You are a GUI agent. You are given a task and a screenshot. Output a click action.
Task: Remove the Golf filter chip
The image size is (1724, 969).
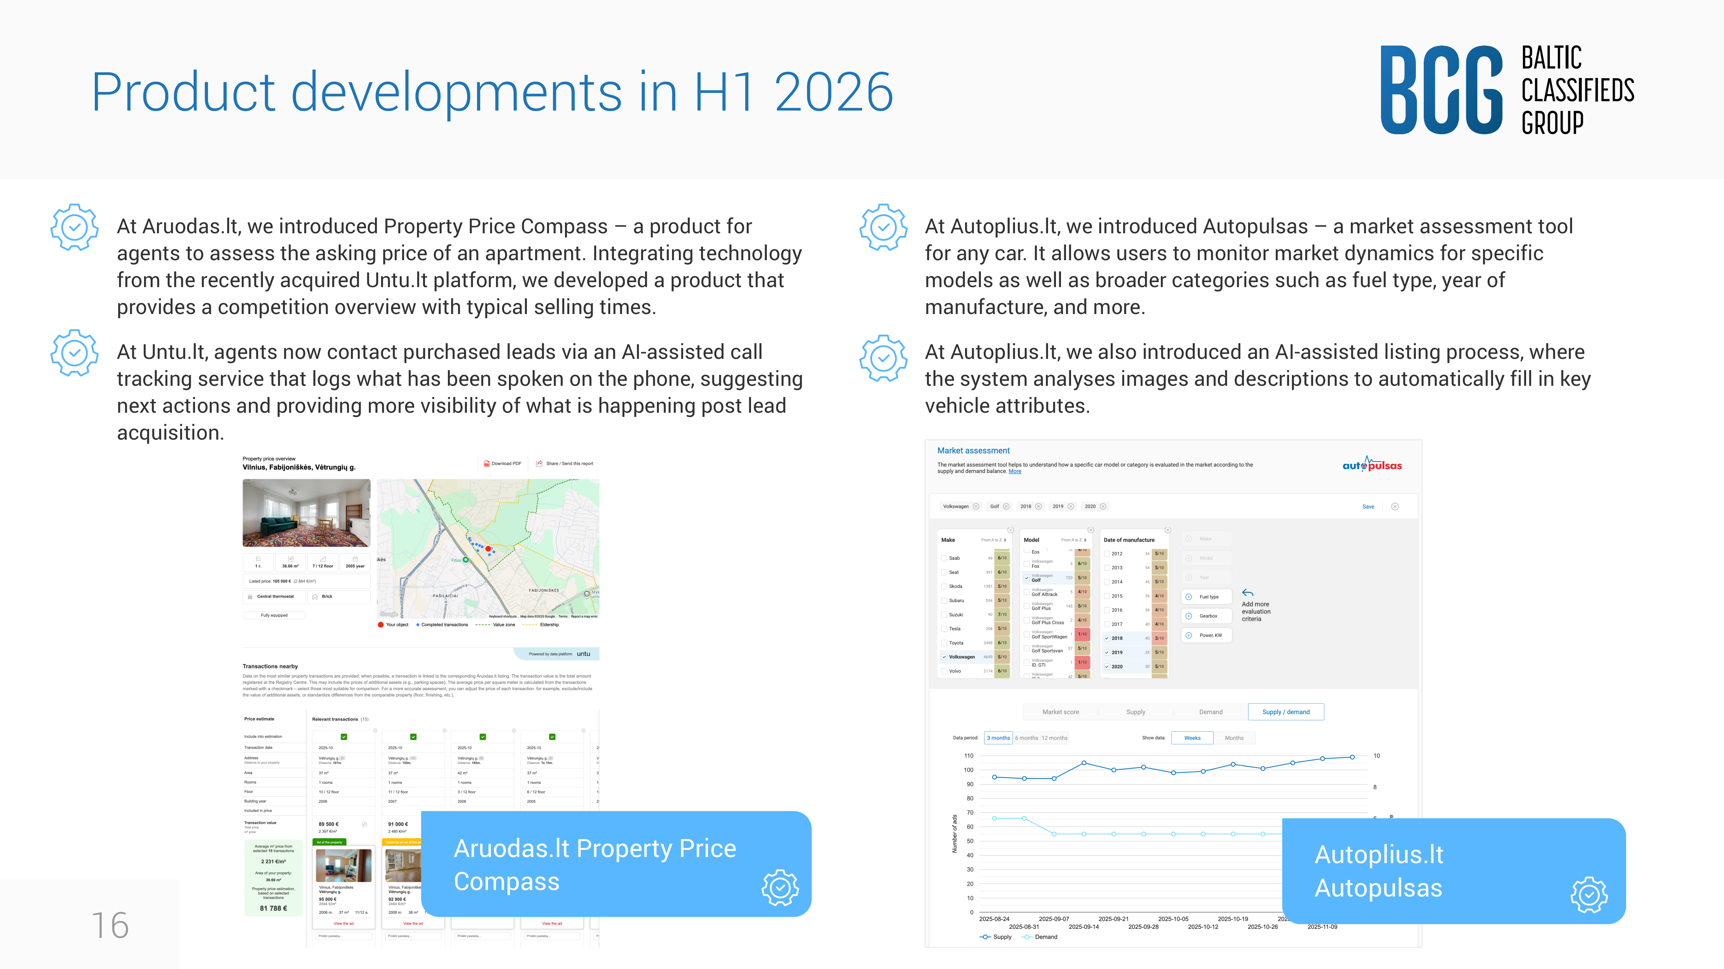(x=1006, y=506)
